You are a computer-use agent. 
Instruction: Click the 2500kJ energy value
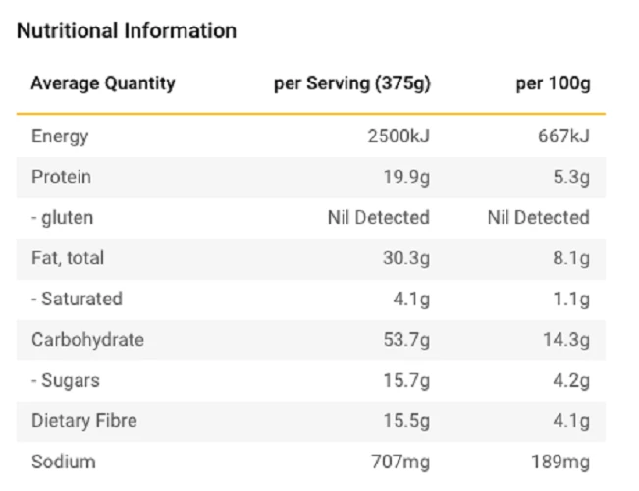[x=398, y=136]
